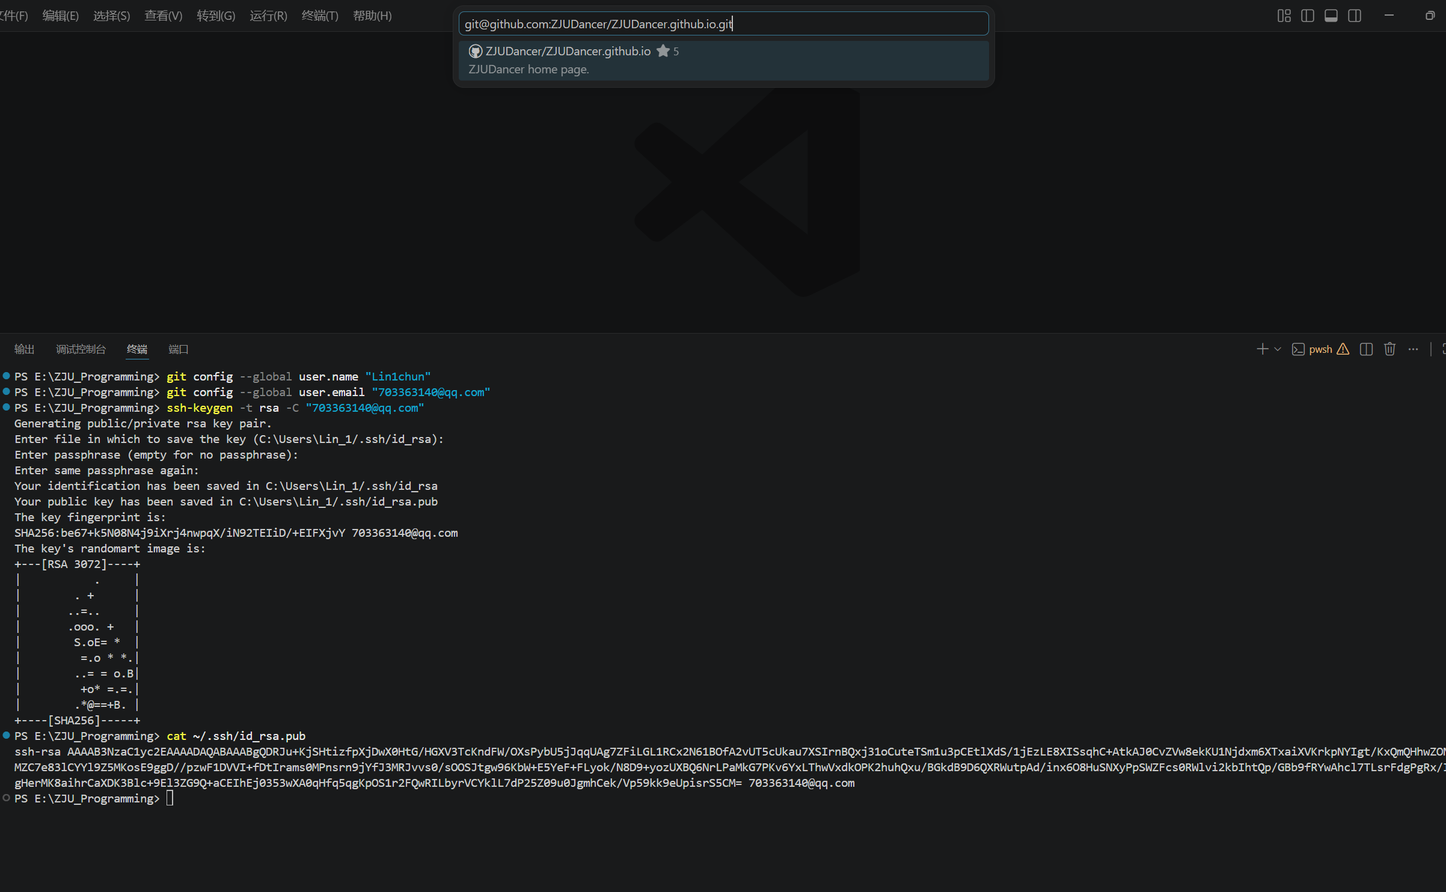Open the 查看(V) menu
Viewport: 1446px width, 892px height.
[163, 16]
